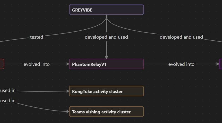
Task: Select the "tested" edge label
Action: 37,37
